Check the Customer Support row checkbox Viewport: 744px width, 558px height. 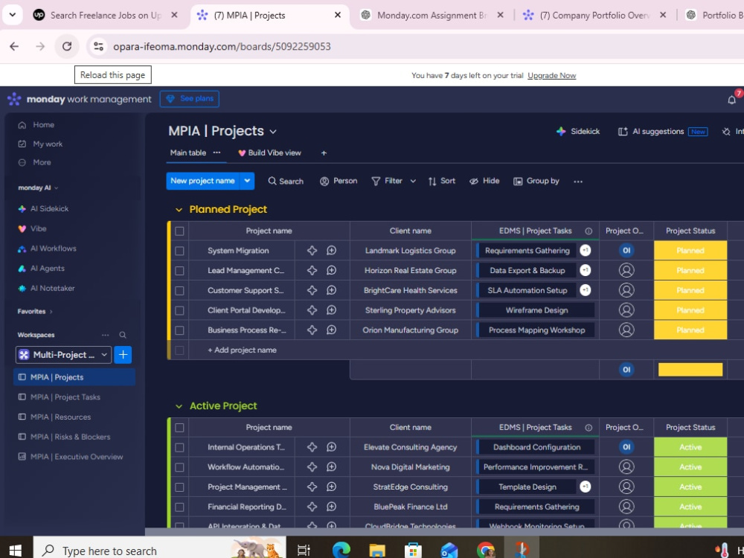179,291
